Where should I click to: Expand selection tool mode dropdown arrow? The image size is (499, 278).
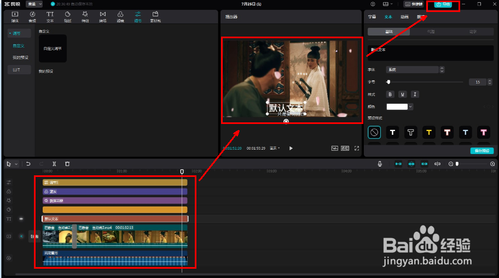click(x=16, y=164)
